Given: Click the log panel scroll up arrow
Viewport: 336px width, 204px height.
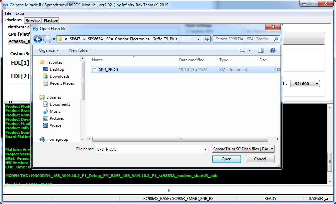Looking at the screenshot, I should click(330, 107).
